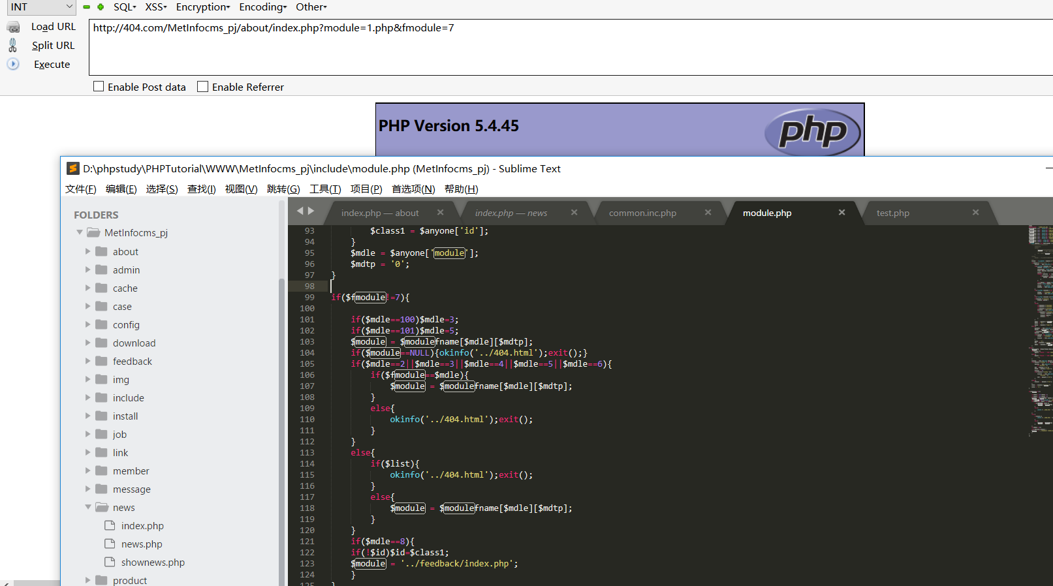The width and height of the screenshot is (1053, 586).
Task: Click the green plus icon in HackBar toolbar
Action: click(101, 7)
